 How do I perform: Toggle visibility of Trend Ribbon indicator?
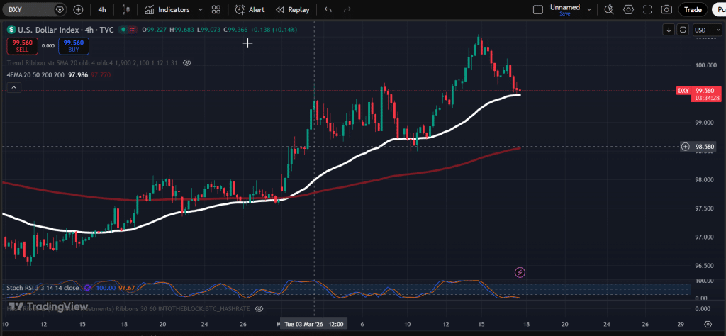pyautogui.click(x=187, y=63)
